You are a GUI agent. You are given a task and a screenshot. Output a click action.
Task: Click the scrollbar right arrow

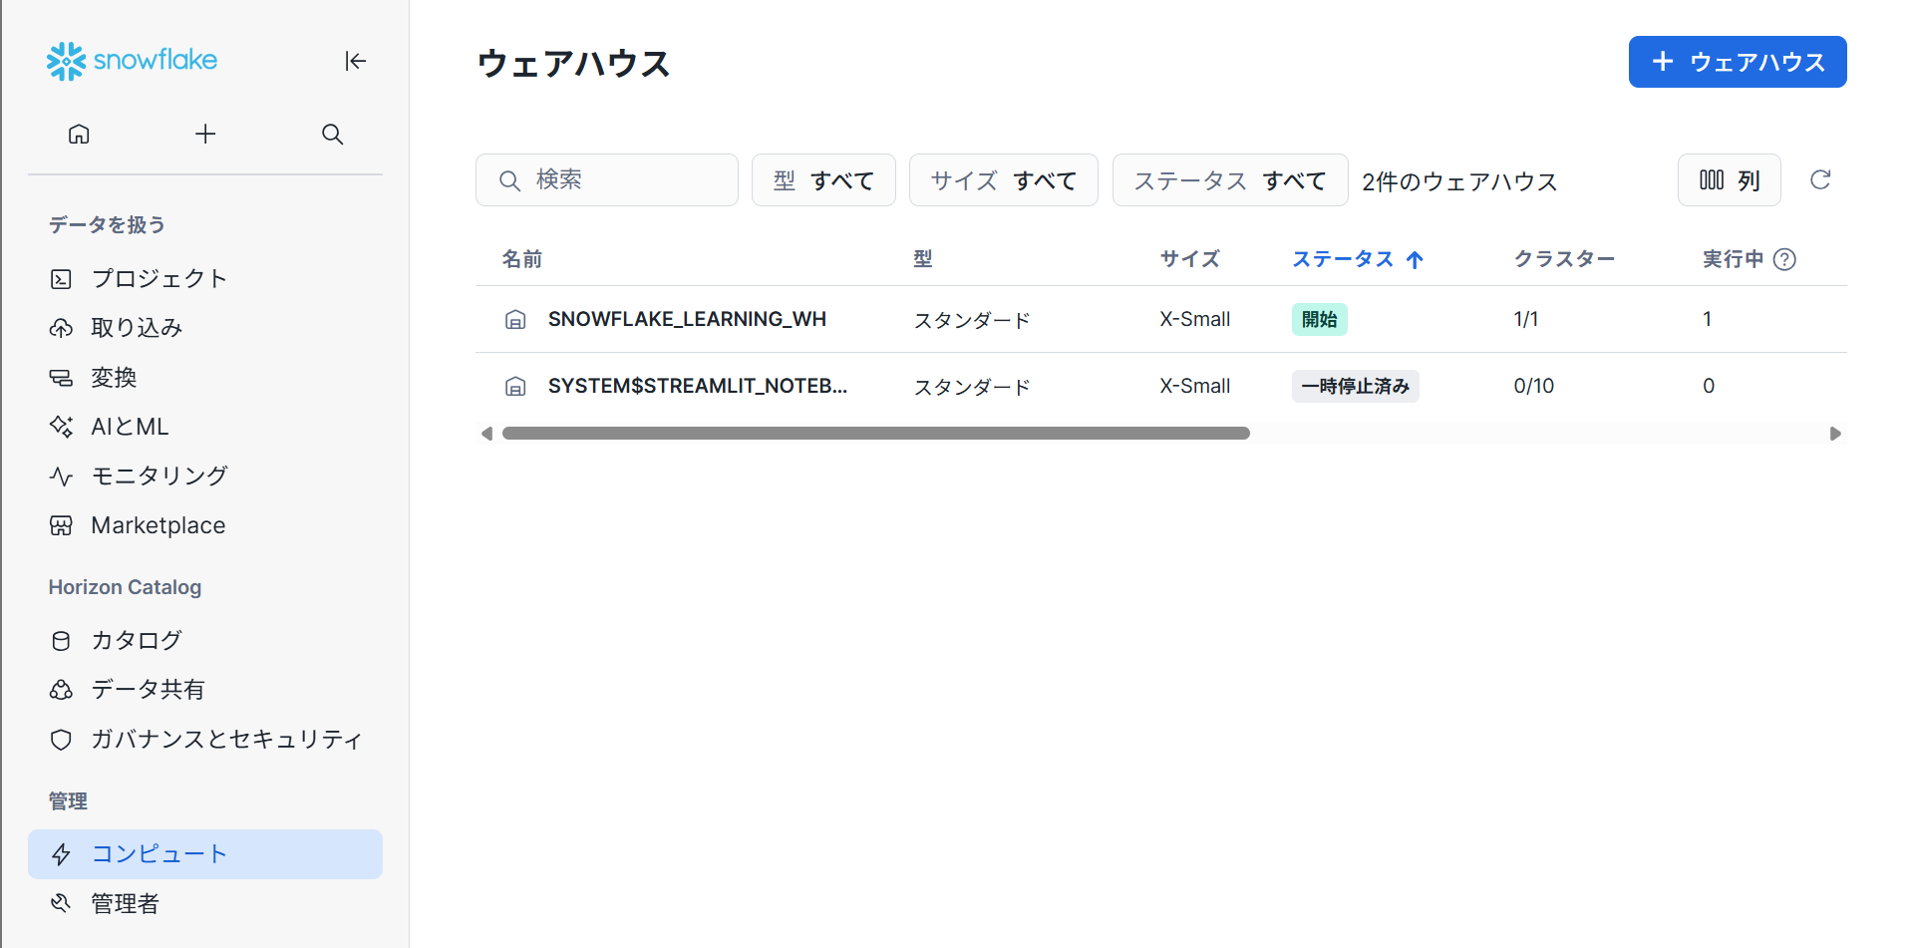(1835, 434)
